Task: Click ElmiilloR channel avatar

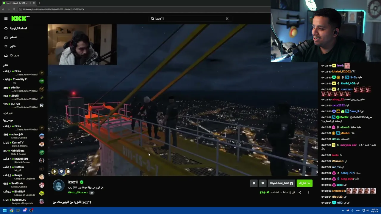Action: pos(42,193)
